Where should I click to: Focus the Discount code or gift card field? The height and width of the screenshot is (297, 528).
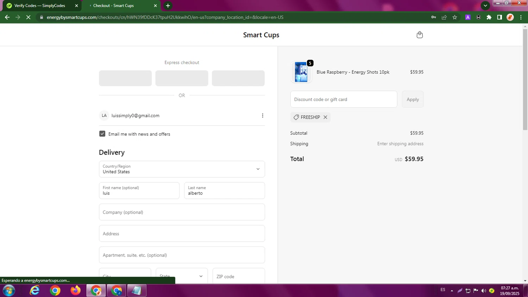344,99
